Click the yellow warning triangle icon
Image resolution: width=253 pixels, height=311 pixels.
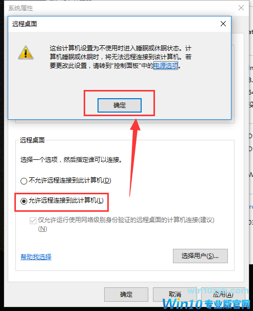(x=26, y=52)
